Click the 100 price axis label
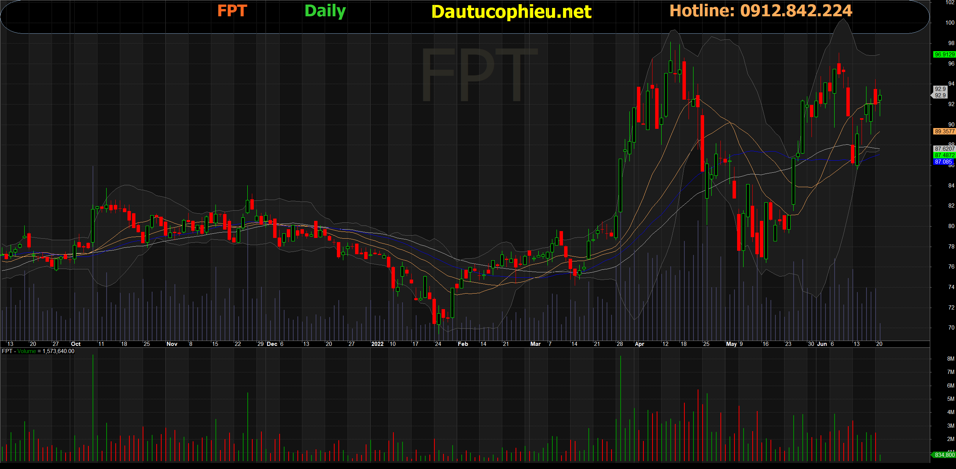 point(950,23)
